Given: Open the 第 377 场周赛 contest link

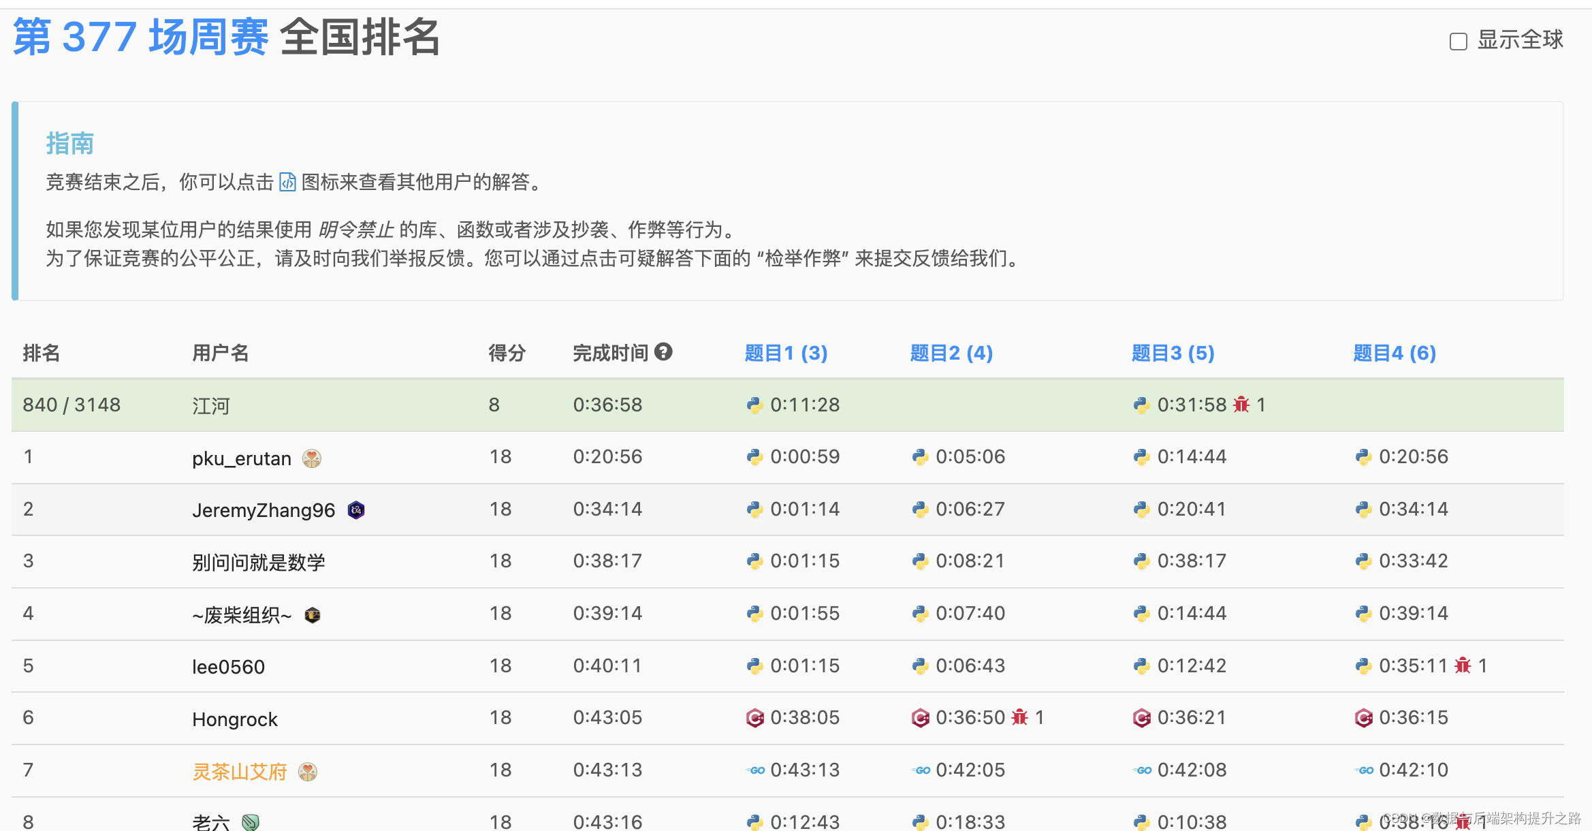Looking at the screenshot, I should click(141, 37).
